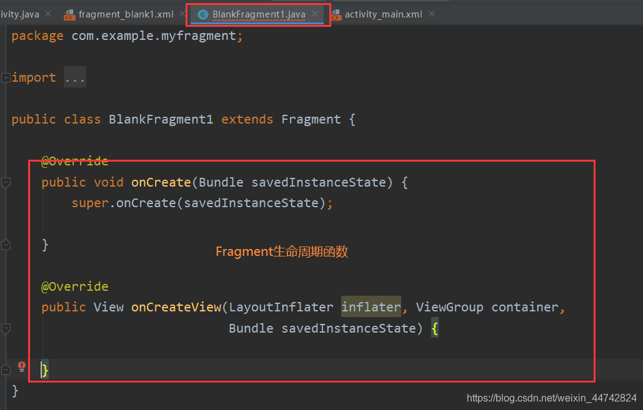
Task: Click fold marker at onCreate closing brace
Action: (6, 245)
